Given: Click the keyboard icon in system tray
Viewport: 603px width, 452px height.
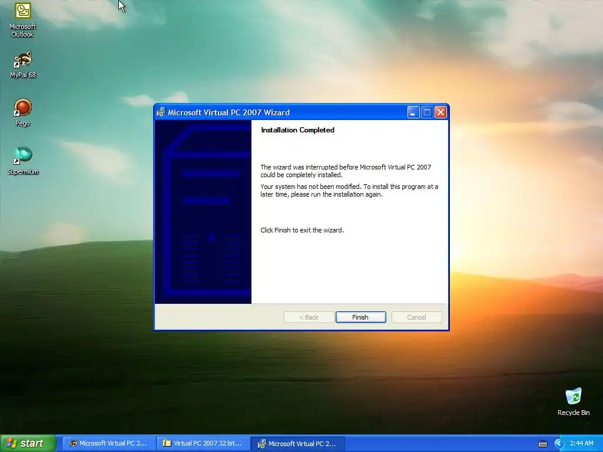Looking at the screenshot, I should coord(542,444).
